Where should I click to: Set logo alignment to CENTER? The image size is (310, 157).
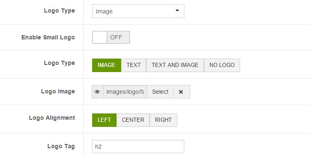pyautogui.click(x=133, y=120)
